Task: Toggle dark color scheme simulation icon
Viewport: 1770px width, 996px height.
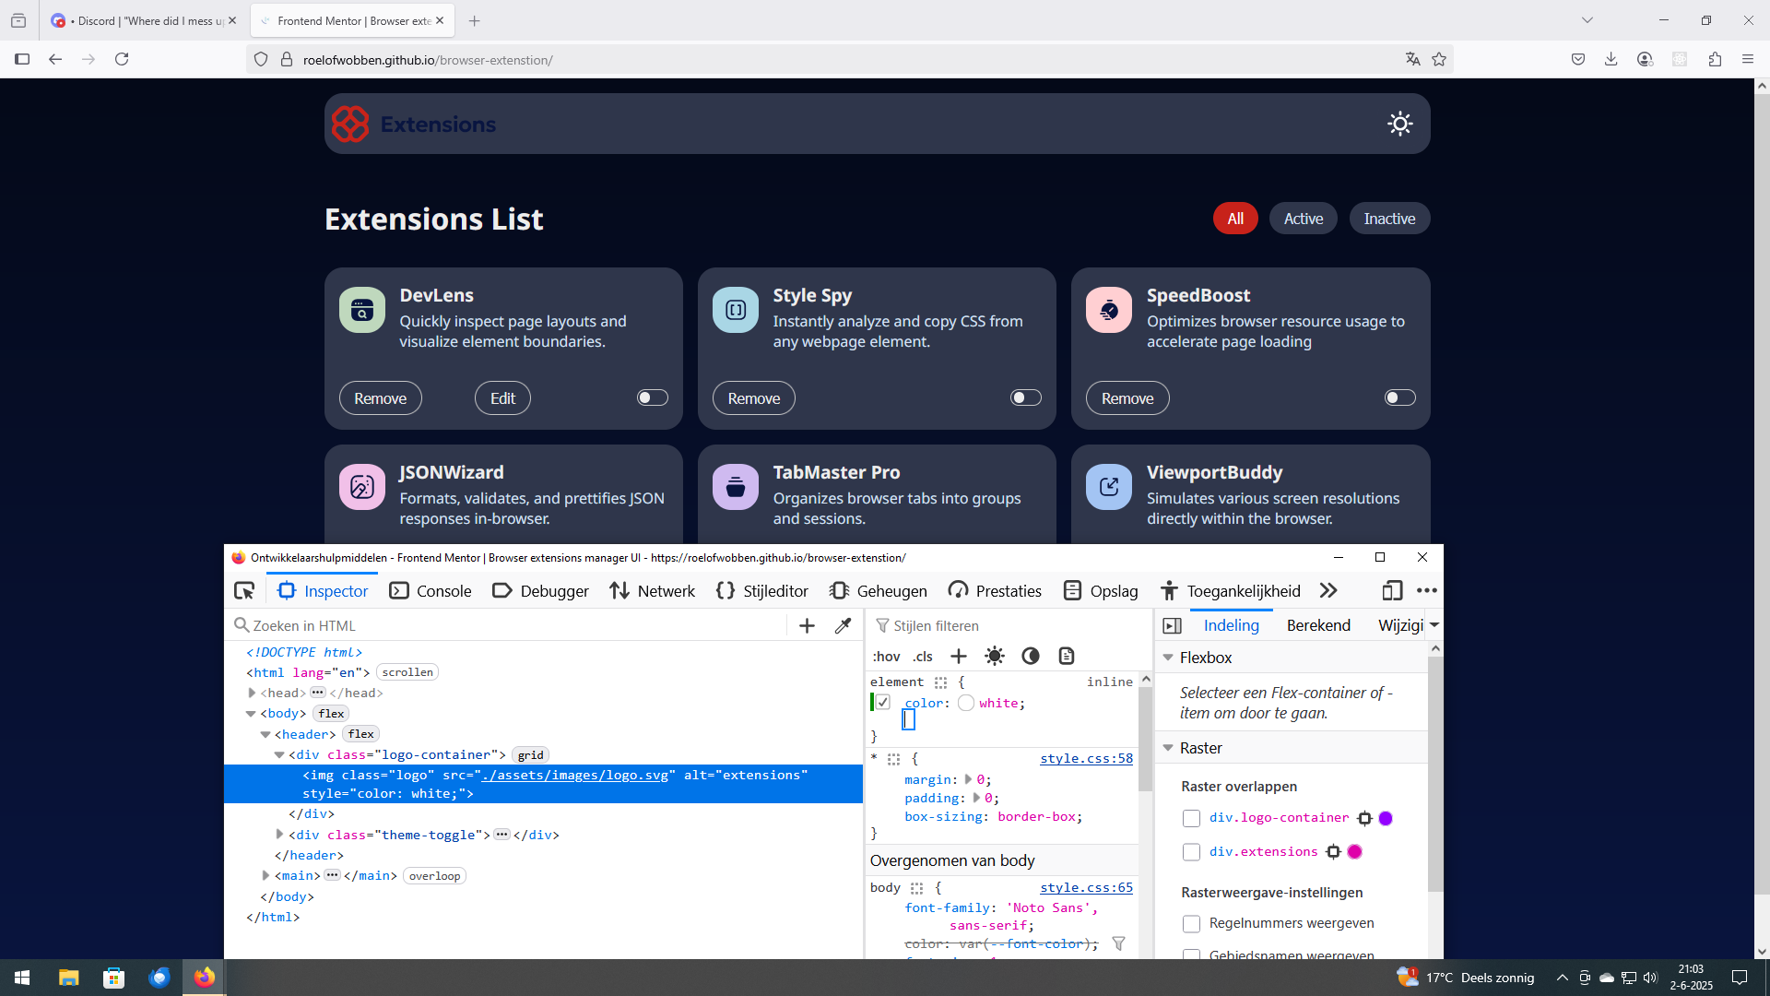Action: click(1031, 657)
